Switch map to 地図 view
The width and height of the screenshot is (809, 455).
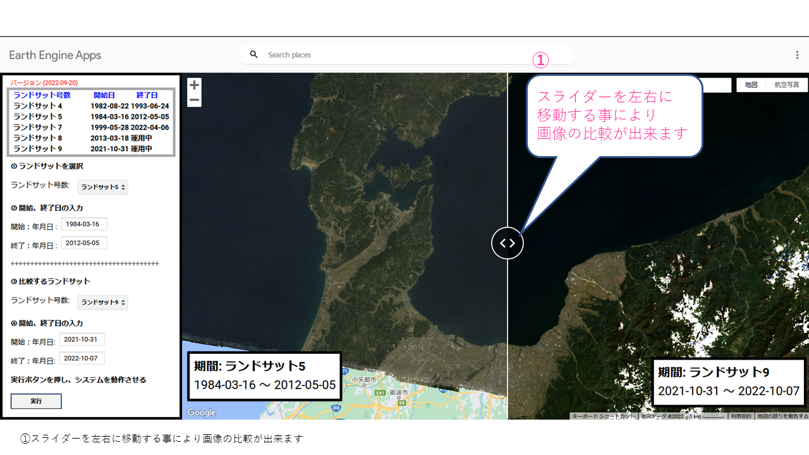point(751,85)
